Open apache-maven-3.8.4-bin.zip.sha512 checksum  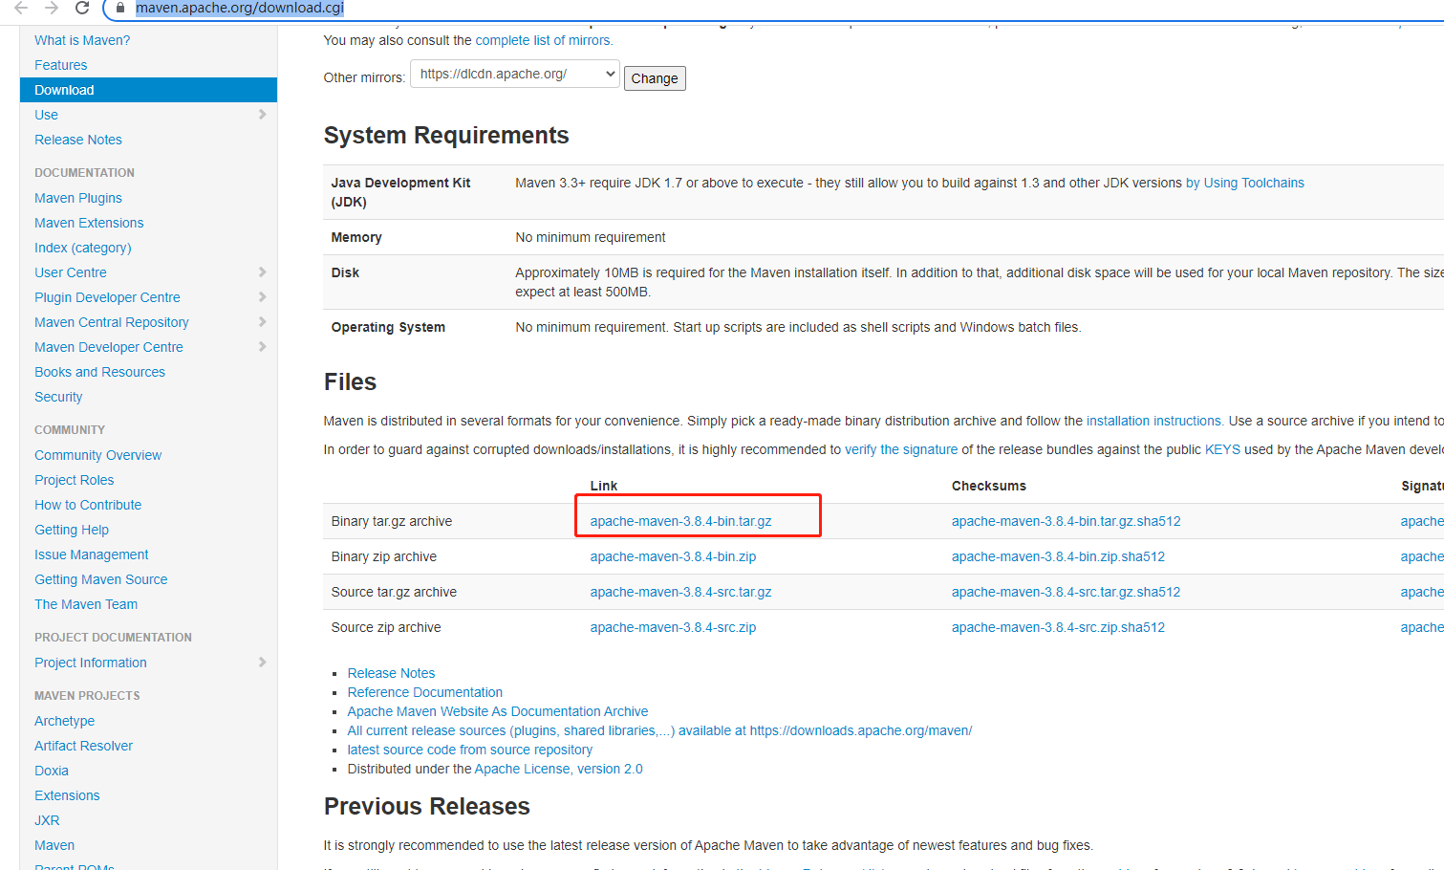(x=1058, y=556)
